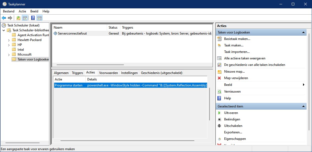Click the Eigenschappen clock icon
Image resolution: width=312 pixels, height=152 pixels.
(219, 139)
